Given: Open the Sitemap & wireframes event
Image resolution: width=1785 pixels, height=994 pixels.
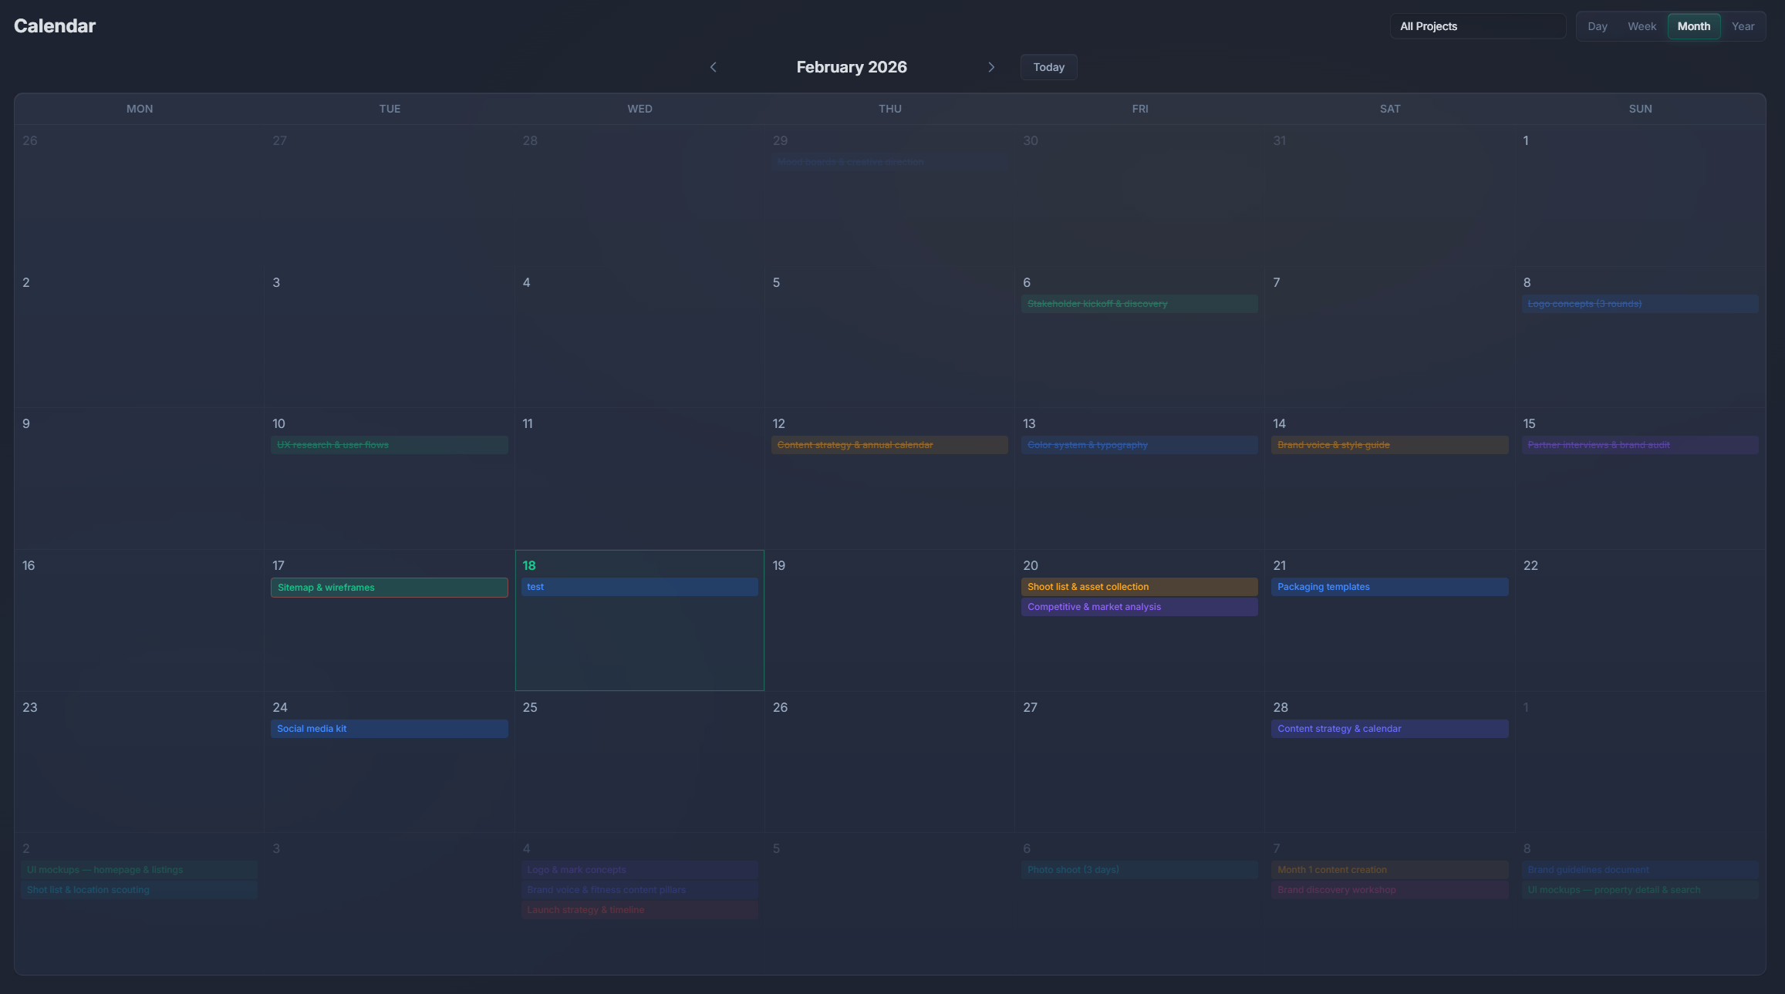Looking at the screenshot, I should click(x=389, y=587).
